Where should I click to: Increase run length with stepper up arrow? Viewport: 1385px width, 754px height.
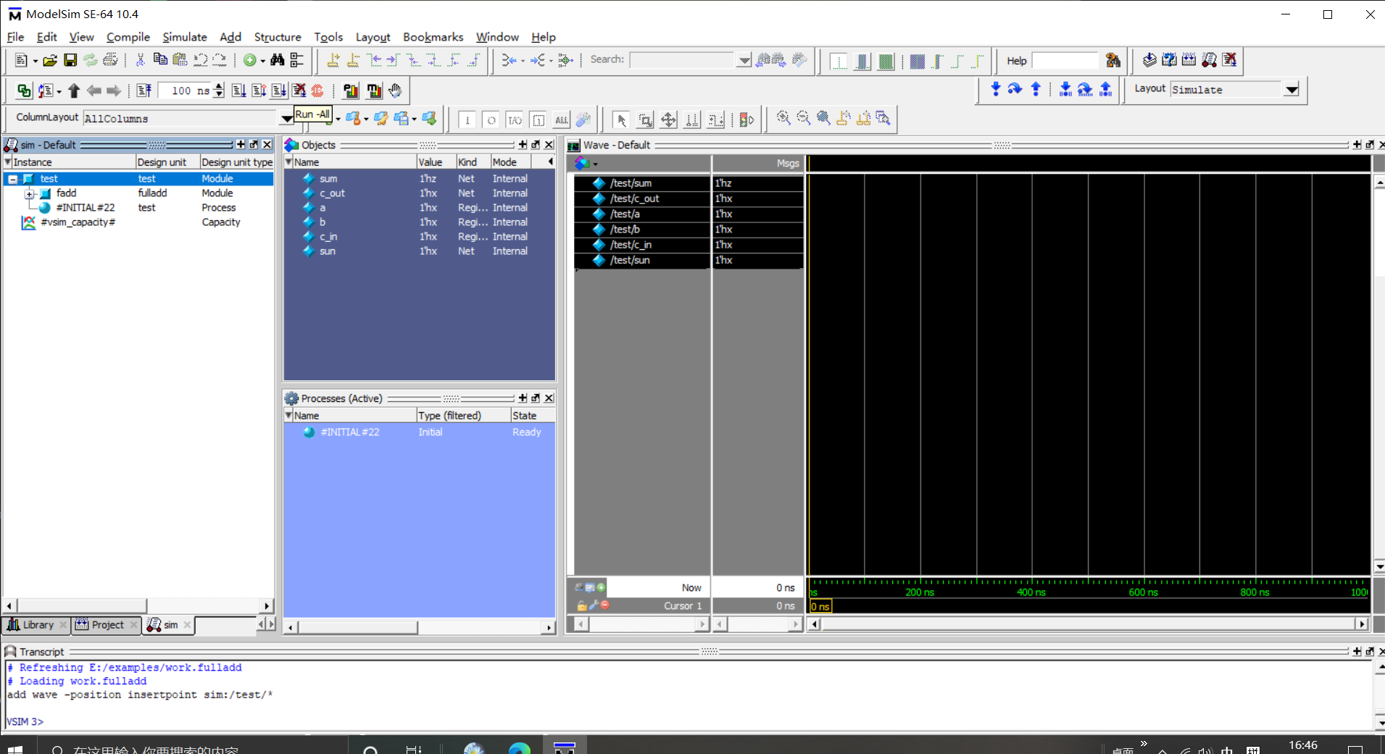[219, 86]
